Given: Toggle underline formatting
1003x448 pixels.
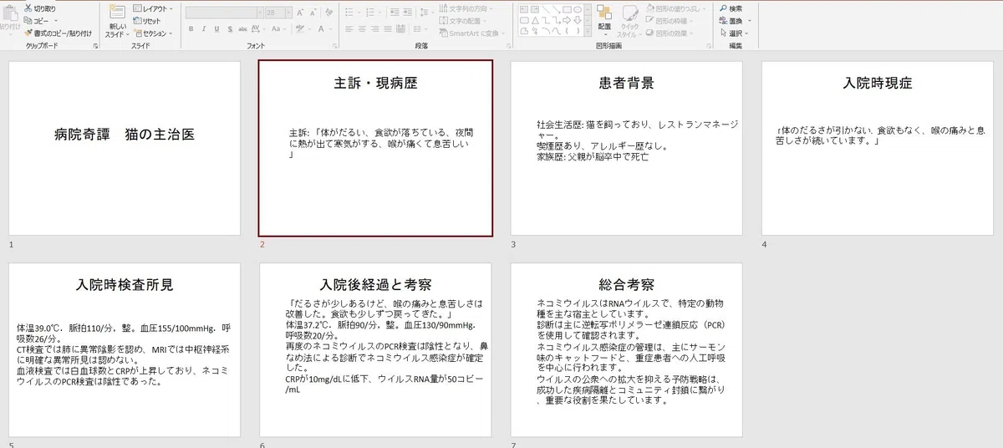Looking at the screenshot, I should click(x=216, y=28).
